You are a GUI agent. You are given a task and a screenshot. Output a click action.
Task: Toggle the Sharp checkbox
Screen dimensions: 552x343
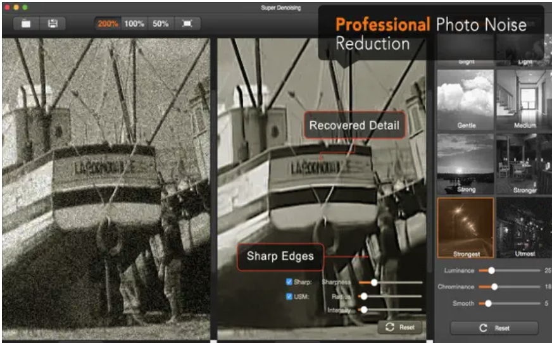[289, 282]
